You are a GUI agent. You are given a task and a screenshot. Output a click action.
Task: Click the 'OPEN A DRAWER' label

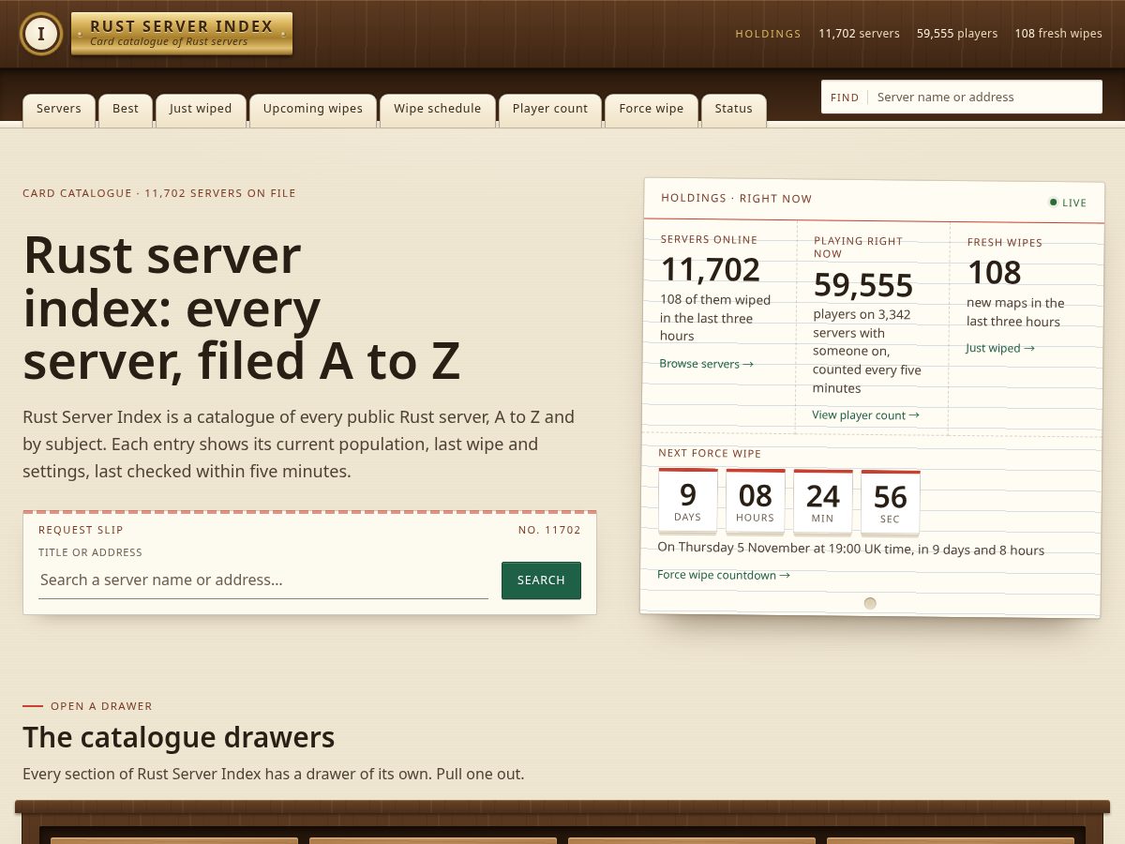(x=101, y=706)
